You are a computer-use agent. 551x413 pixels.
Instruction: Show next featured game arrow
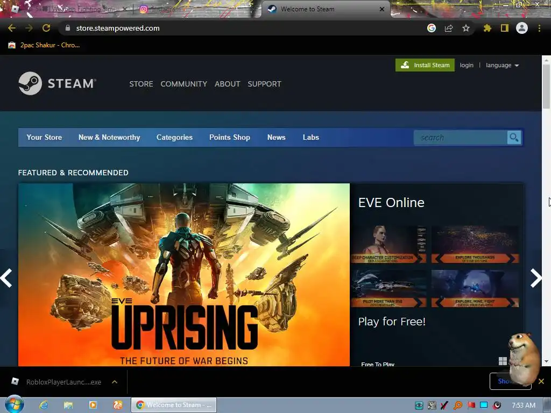coord(535,278)
